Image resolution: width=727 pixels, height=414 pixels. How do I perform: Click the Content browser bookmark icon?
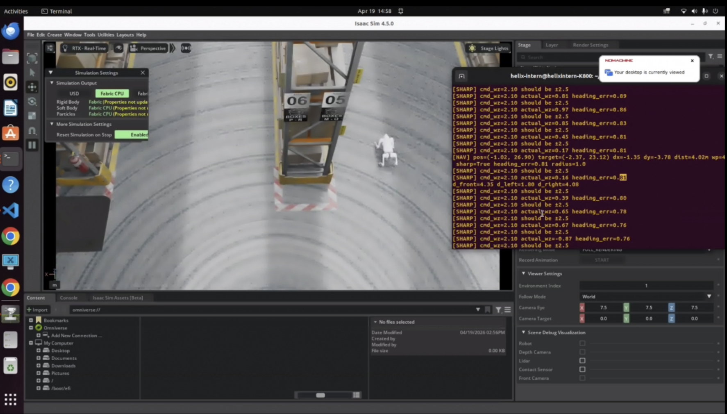(487, 310)
